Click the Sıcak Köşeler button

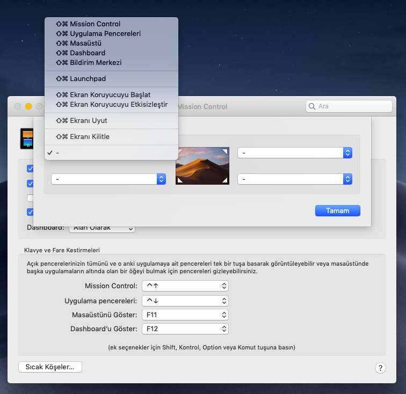pos(50,367)
